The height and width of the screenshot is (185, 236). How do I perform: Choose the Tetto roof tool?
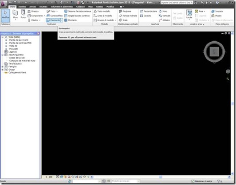click(x=51, y=11)
